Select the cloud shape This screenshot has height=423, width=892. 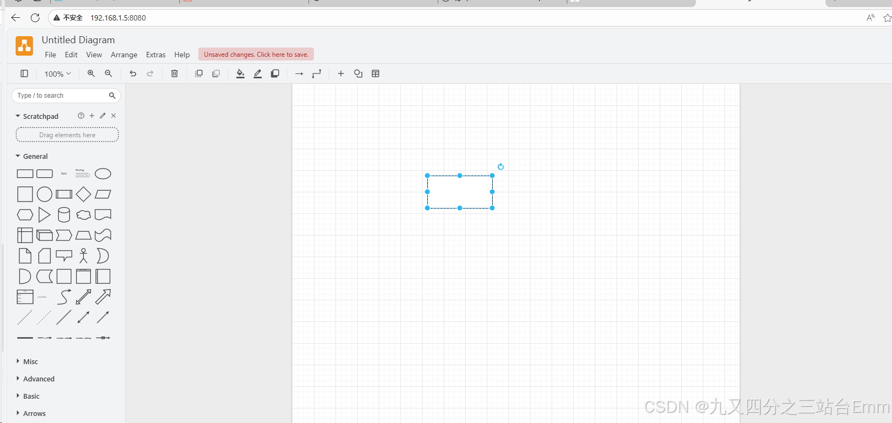tap(83, 214)
